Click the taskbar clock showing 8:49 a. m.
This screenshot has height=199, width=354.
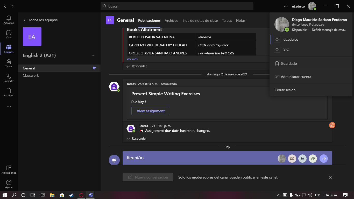331,195
